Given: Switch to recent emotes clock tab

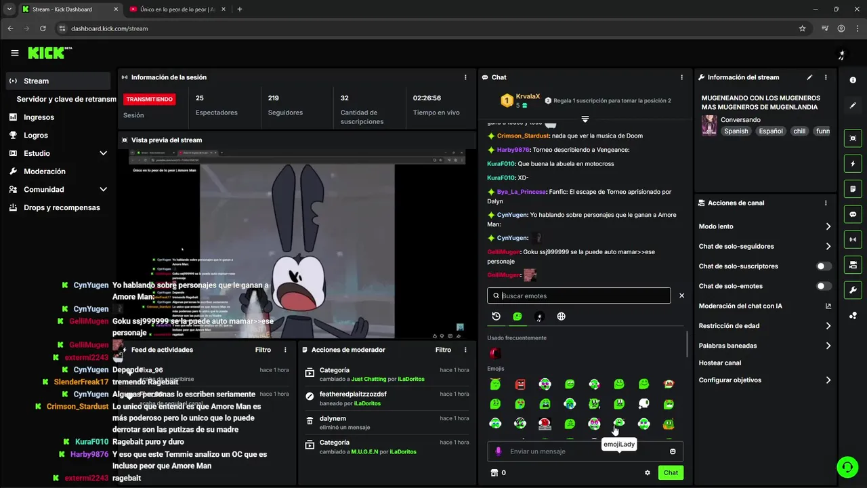Looking at the screenshot, I should (x=496, y=317).
